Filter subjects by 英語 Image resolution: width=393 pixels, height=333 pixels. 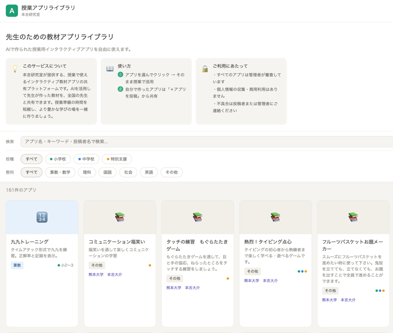tap(149, 172)
